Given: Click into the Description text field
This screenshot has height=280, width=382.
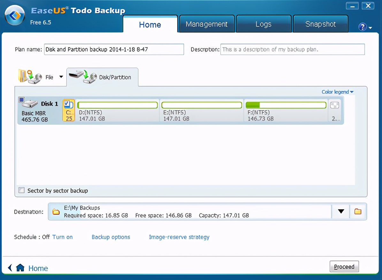Looking at the screenshot, I should pyautogui.click(x=292, y=49).
